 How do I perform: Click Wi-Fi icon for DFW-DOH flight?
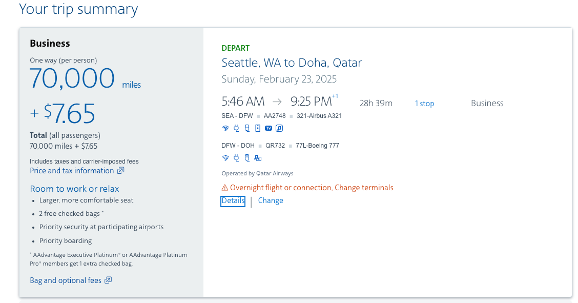[225, 158]
